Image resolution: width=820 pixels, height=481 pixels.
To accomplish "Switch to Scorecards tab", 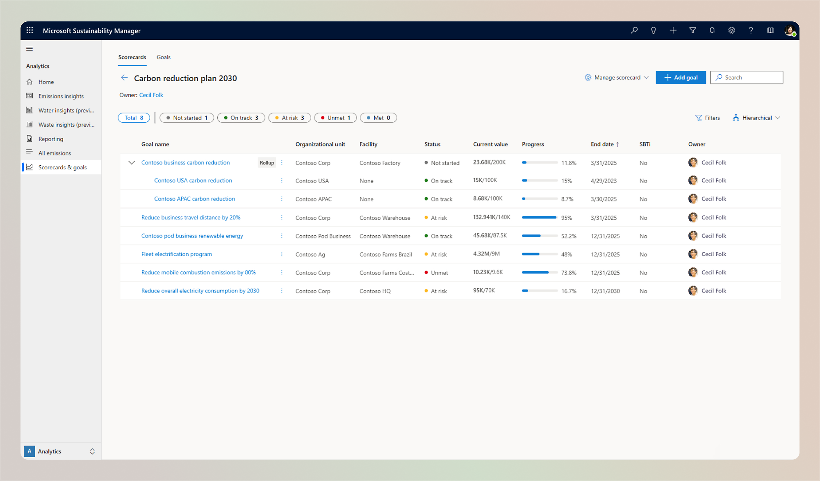I will [x=132, y=57].
